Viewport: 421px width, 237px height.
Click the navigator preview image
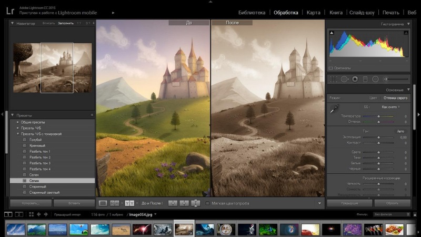[x=53, y=68]
